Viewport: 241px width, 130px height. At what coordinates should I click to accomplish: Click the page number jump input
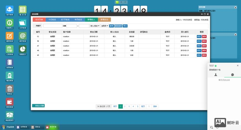[x=149, y=106]
